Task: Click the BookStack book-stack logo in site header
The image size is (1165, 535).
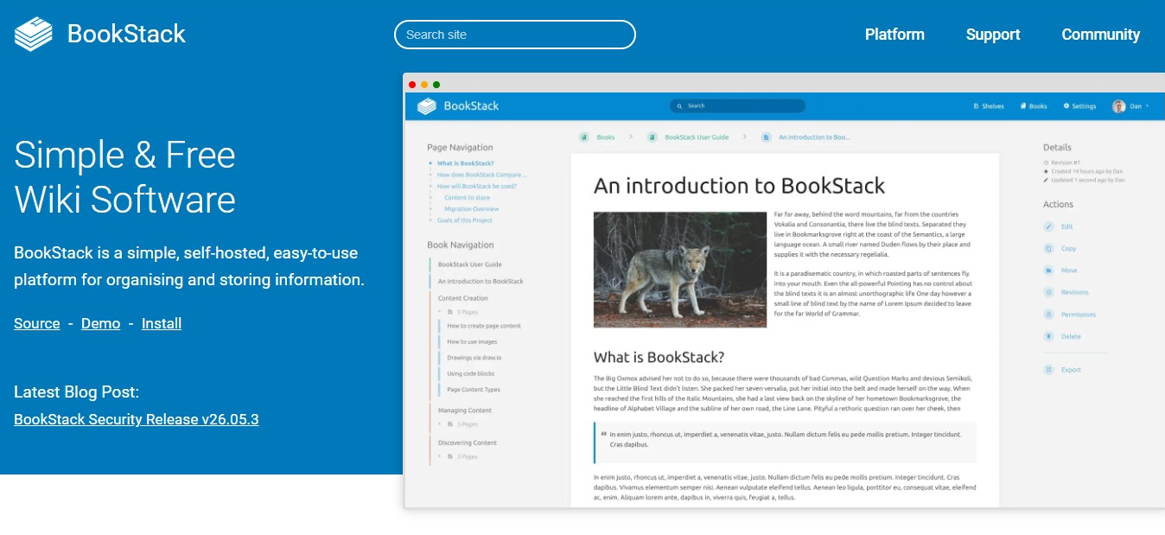Action: click(34, 35)
